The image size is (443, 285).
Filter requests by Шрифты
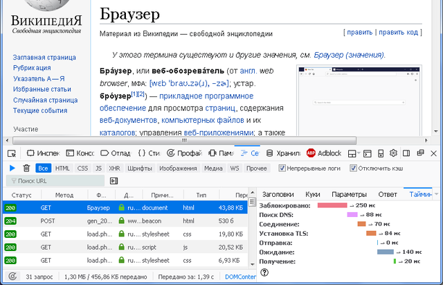point(140,168)
